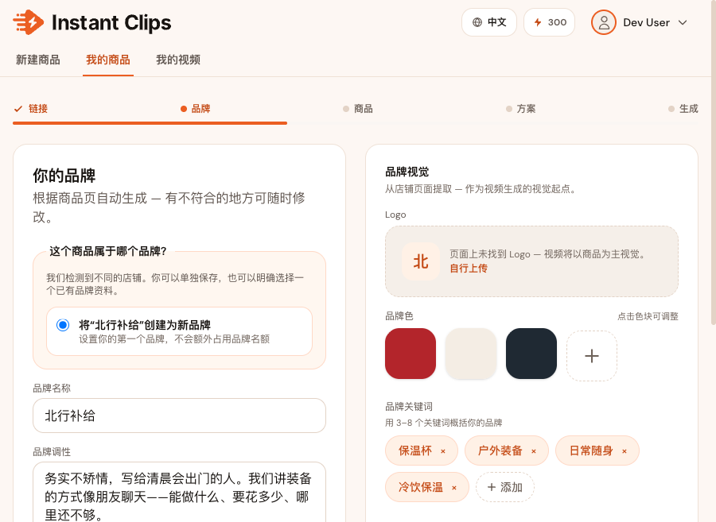Click the Instant Clips logo icon
The image size is (716, 522).
(29, 22)
